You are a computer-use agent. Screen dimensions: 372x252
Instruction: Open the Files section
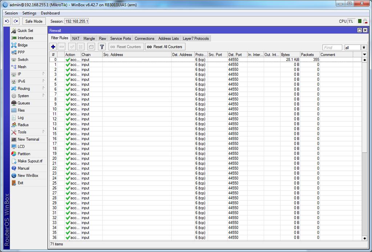coord(21,110)
